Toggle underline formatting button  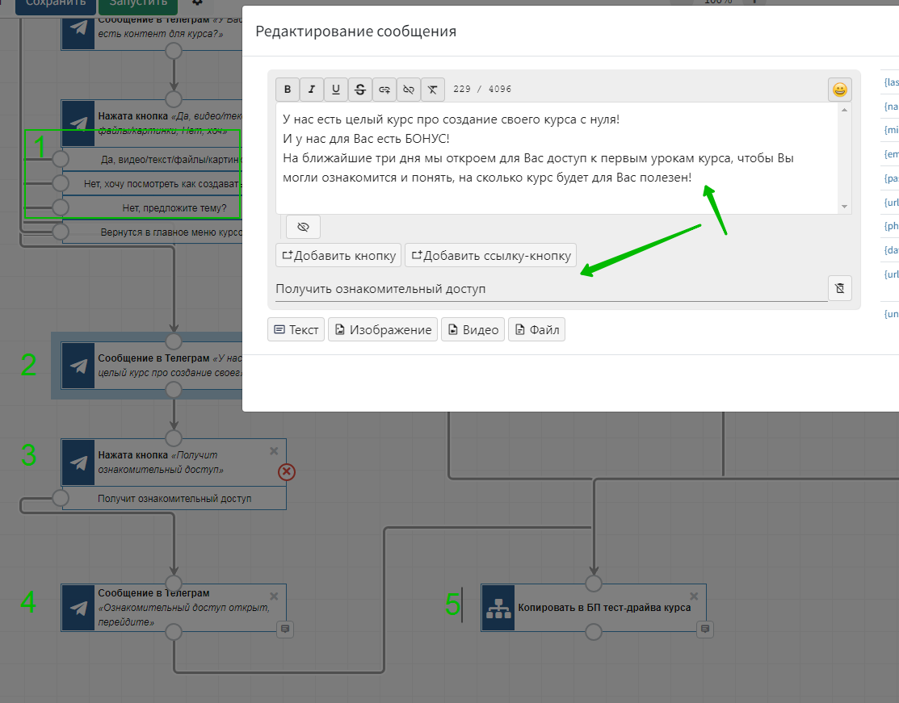[x=336, y=90]
